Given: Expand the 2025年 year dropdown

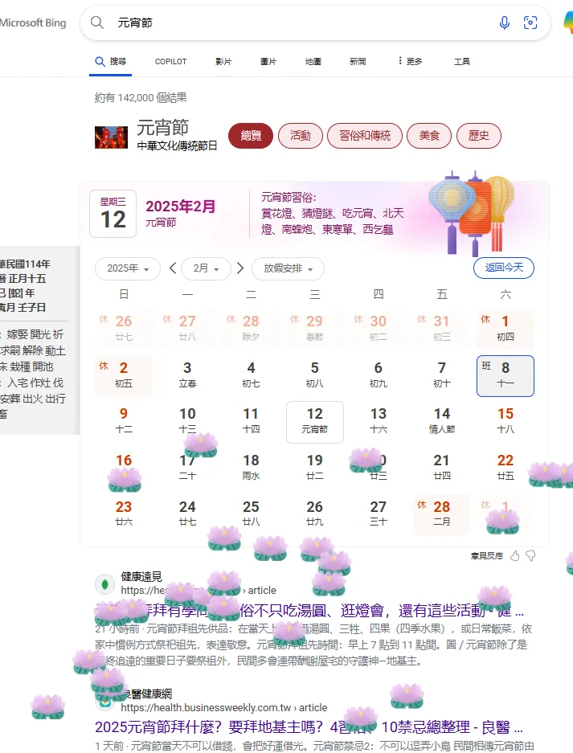Looking at the screenshot, I should pyautogui.click(x=127, y=268).
